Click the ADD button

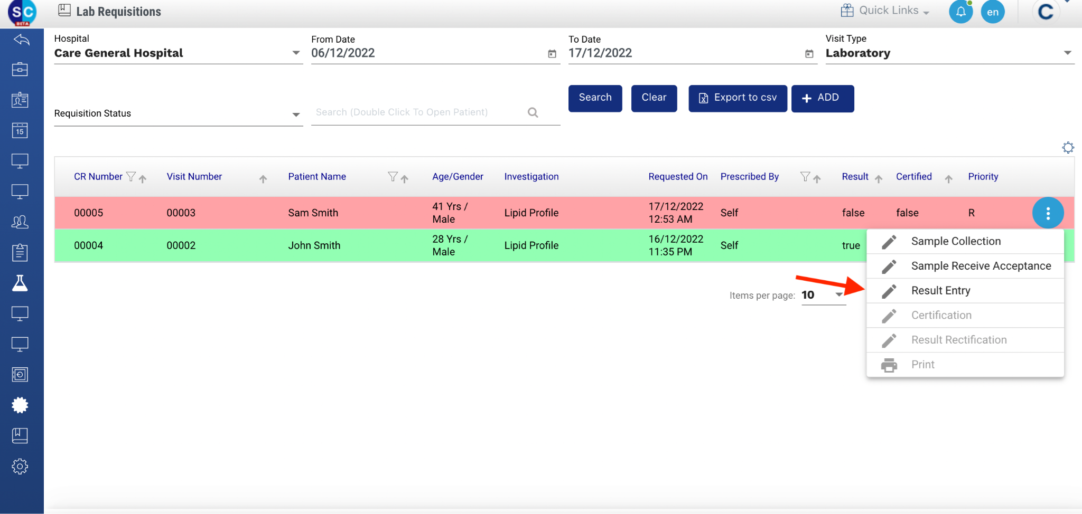pyautogui.click(x=822, y=98)
